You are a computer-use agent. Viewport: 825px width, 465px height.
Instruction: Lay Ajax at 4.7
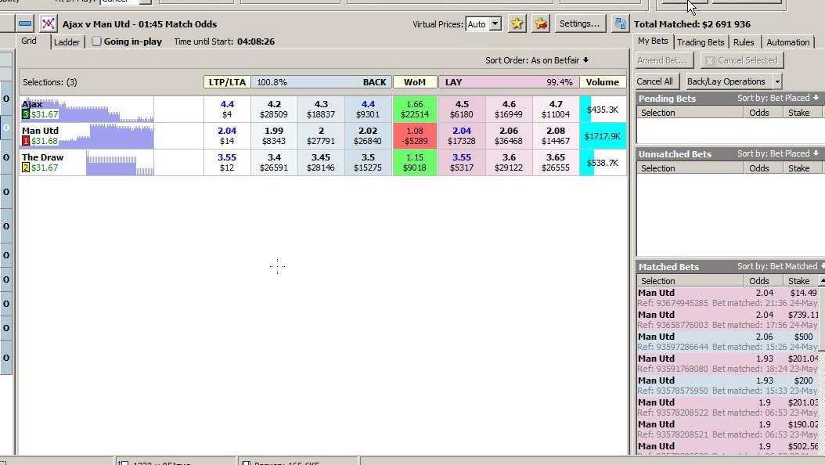click(x=556, y=109)
